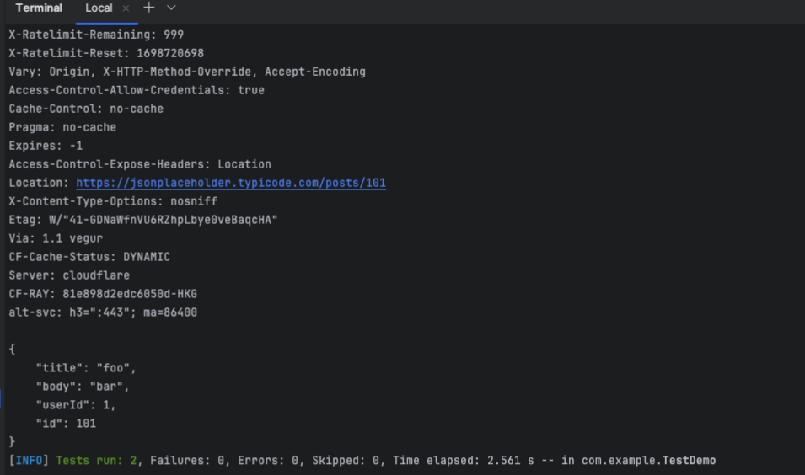Close the Local terminal tab
805x475 pixels.
(x=126, y=8)
